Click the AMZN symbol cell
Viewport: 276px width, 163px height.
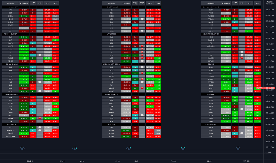211,16
